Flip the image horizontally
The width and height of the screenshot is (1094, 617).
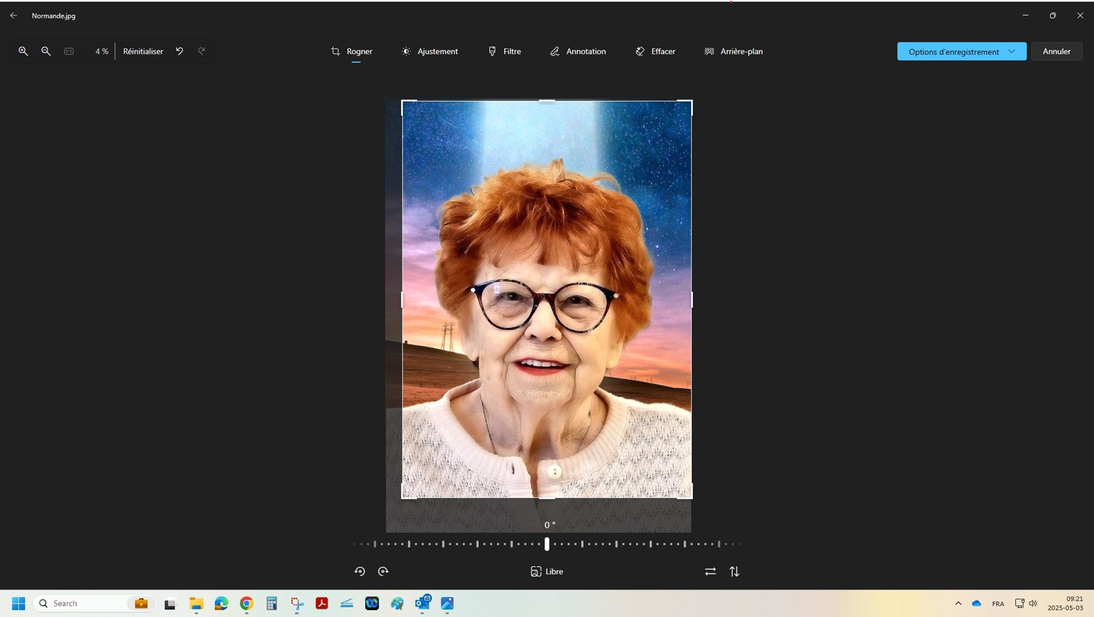(710, 571)
